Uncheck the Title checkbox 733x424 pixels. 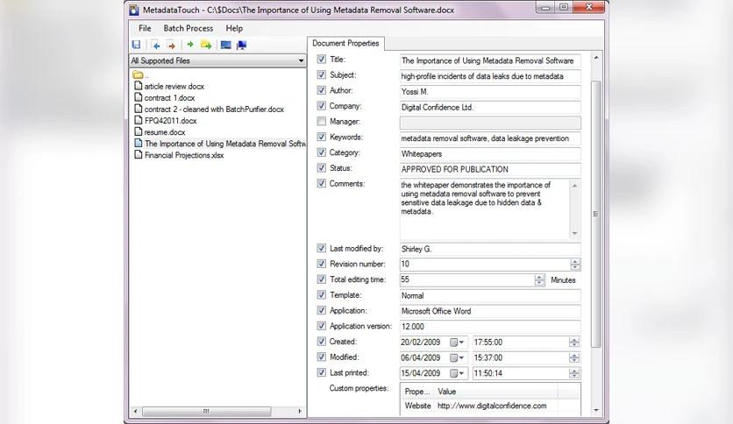pos(321,60)
